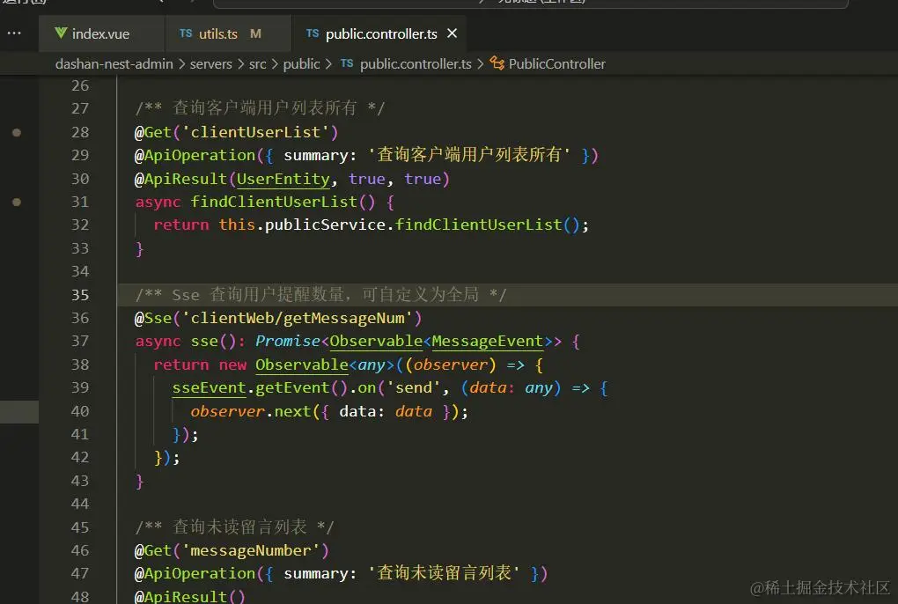Screen dimensions: 898x604
Task: Click the findClientUserList method name on line 31
Action: (x=274, y=202)
